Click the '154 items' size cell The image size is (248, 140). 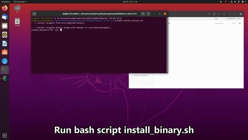point(219,23)
